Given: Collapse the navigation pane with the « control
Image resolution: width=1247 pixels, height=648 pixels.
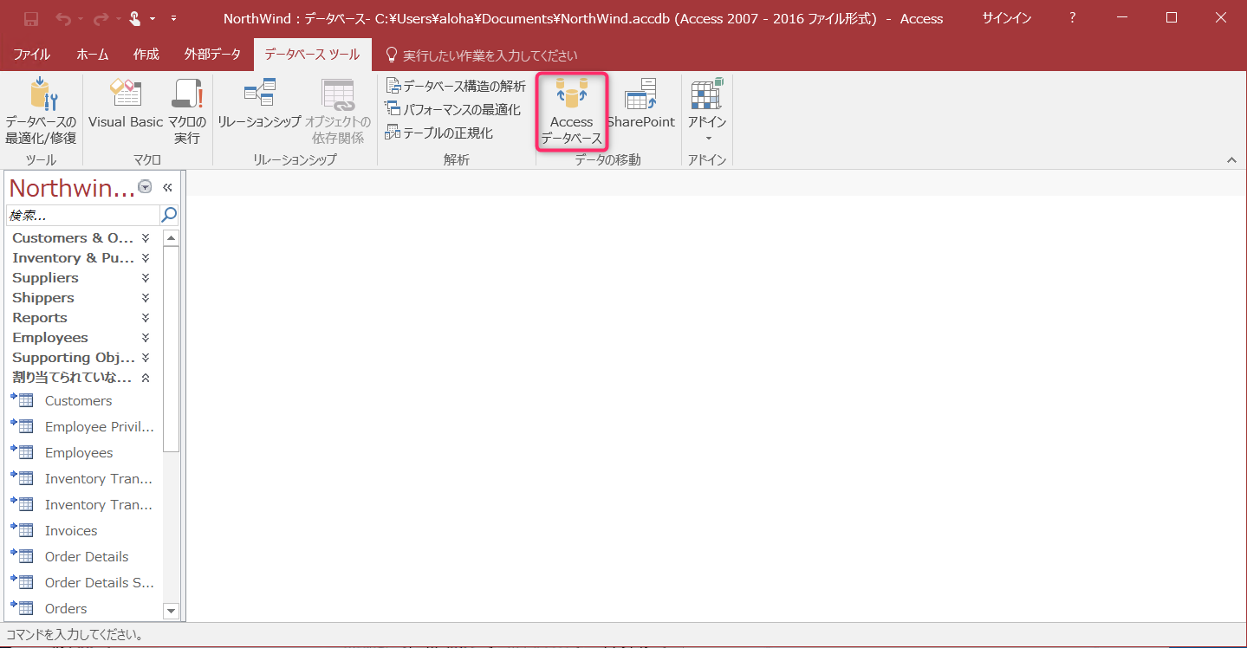Looking at the screenshot, I should (x=166, y=187).
